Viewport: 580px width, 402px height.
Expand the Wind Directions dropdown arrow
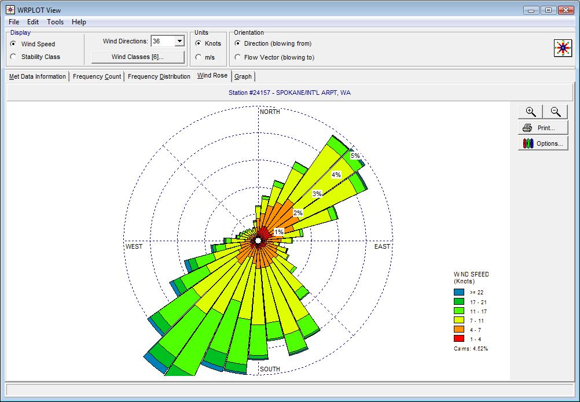point(179,41)
